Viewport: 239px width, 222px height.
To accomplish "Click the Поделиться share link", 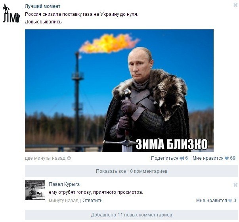I will click(164, 158).
